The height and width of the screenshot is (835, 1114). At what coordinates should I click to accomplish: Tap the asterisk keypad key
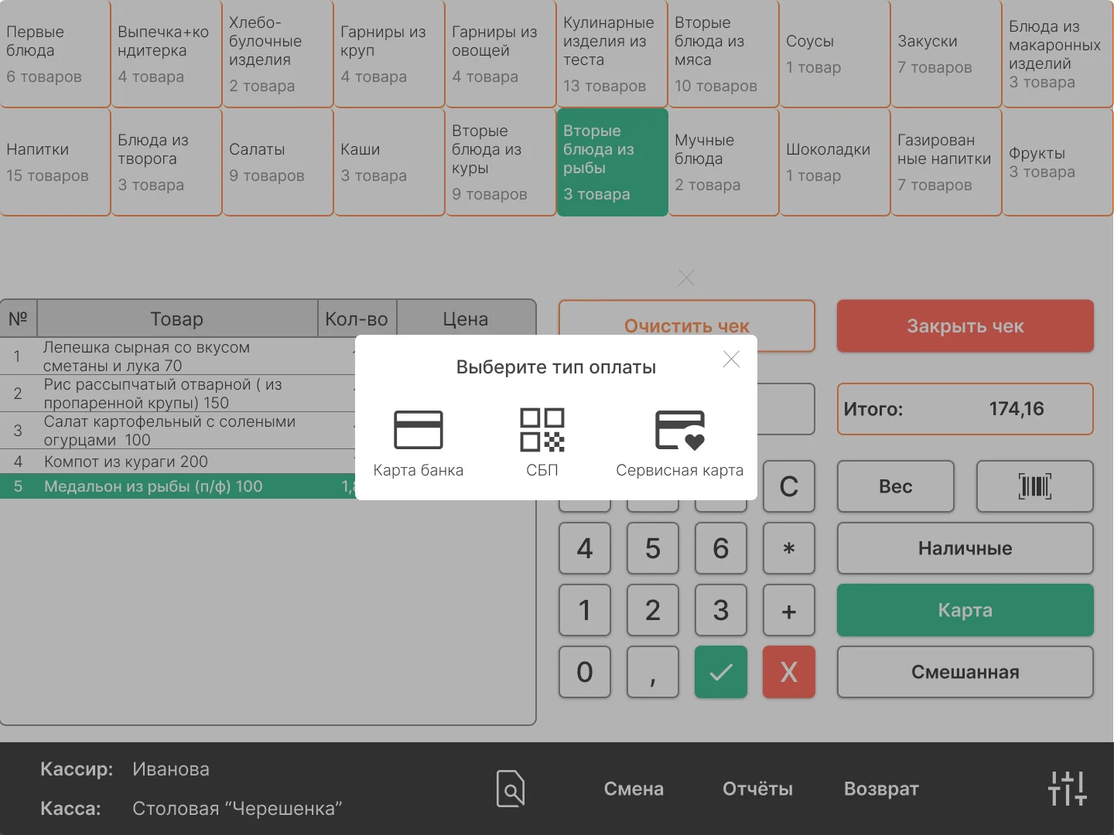[x=789, y=548]
